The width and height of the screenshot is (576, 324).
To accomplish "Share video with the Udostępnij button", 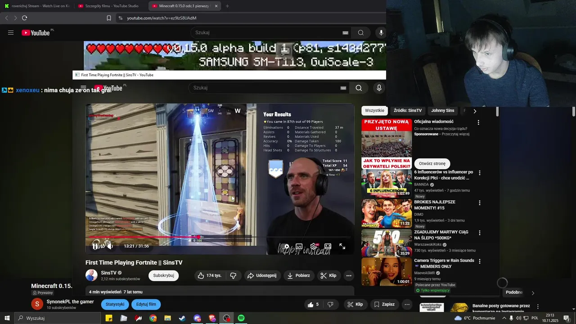I will tap(263, 275).
